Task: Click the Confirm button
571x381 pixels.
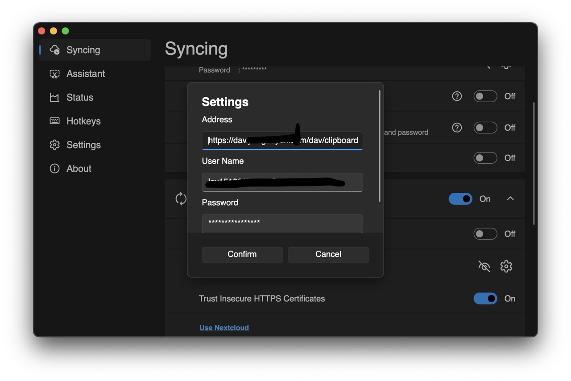Action: point(242,254)
